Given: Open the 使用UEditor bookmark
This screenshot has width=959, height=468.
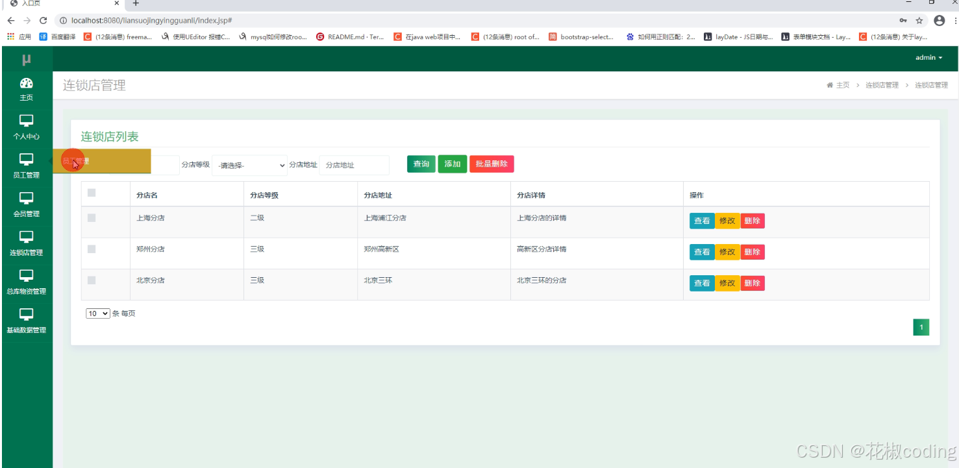Looking at the screenshot, I should coord(195,37).
